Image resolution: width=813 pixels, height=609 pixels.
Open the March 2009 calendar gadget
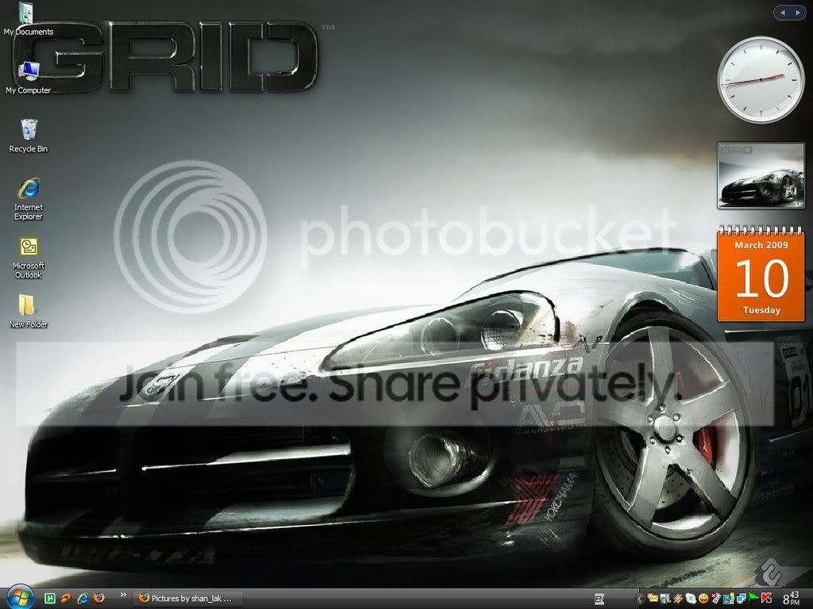pos(761,274)
